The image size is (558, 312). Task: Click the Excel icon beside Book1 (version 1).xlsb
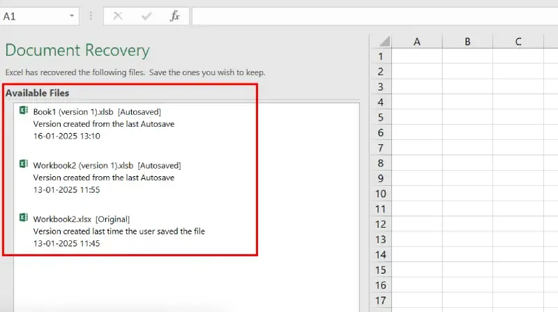coord(24,111)
